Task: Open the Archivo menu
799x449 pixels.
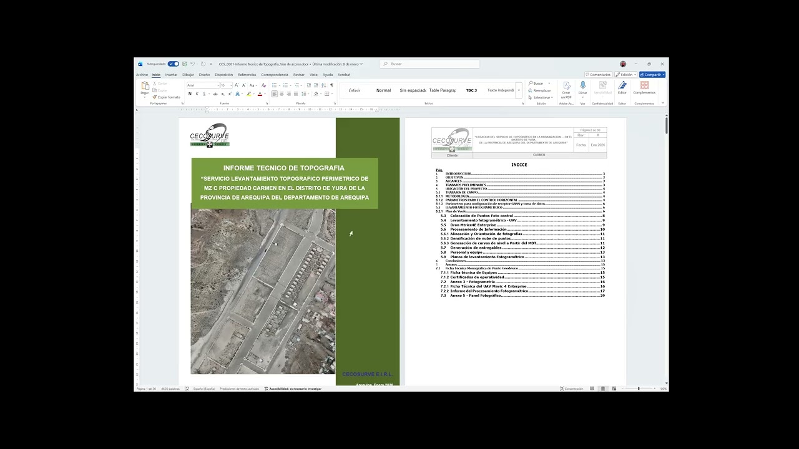Action: (x=142, y=75)
